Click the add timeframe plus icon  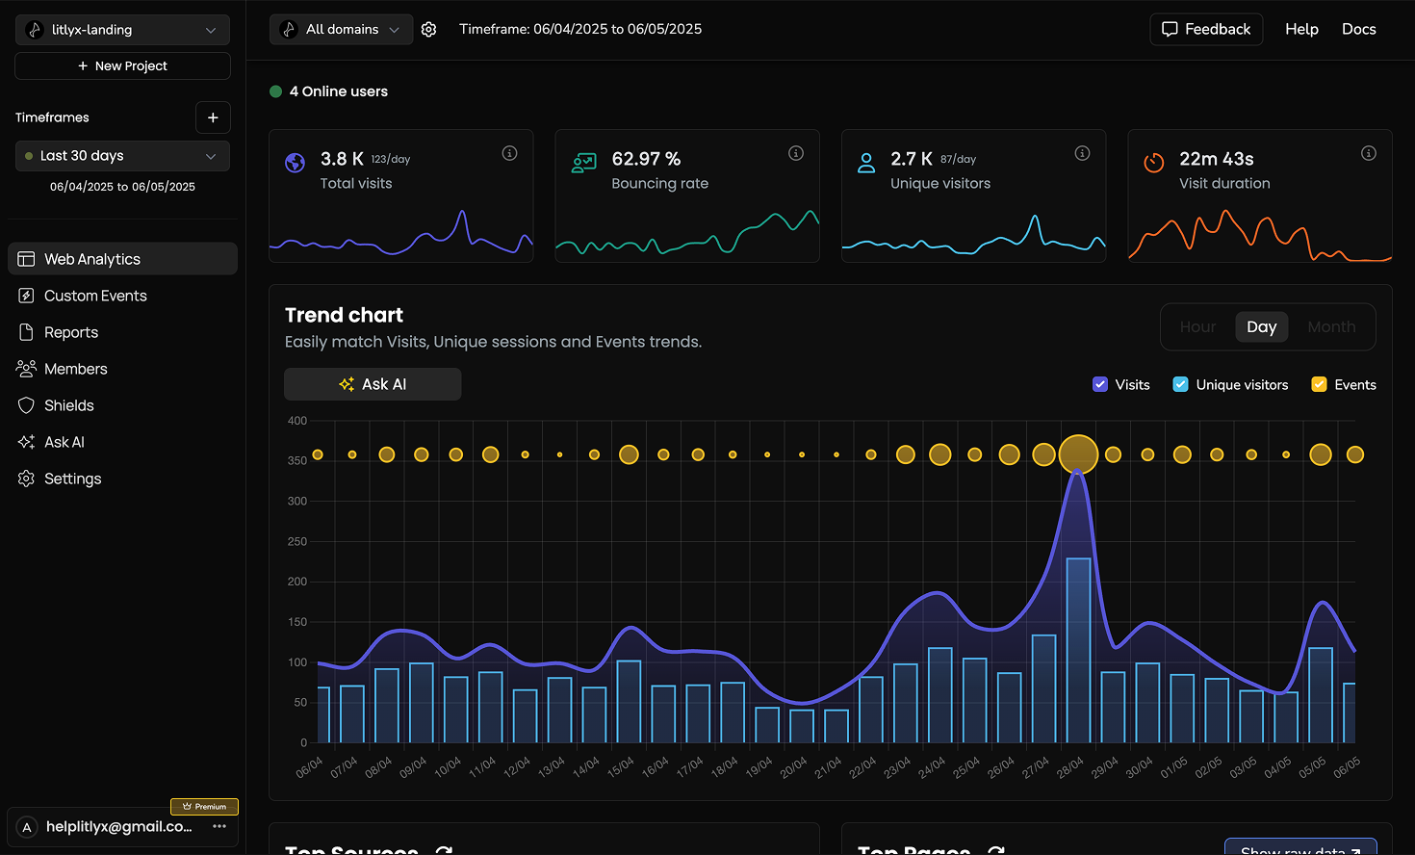(x=213, y=117)
